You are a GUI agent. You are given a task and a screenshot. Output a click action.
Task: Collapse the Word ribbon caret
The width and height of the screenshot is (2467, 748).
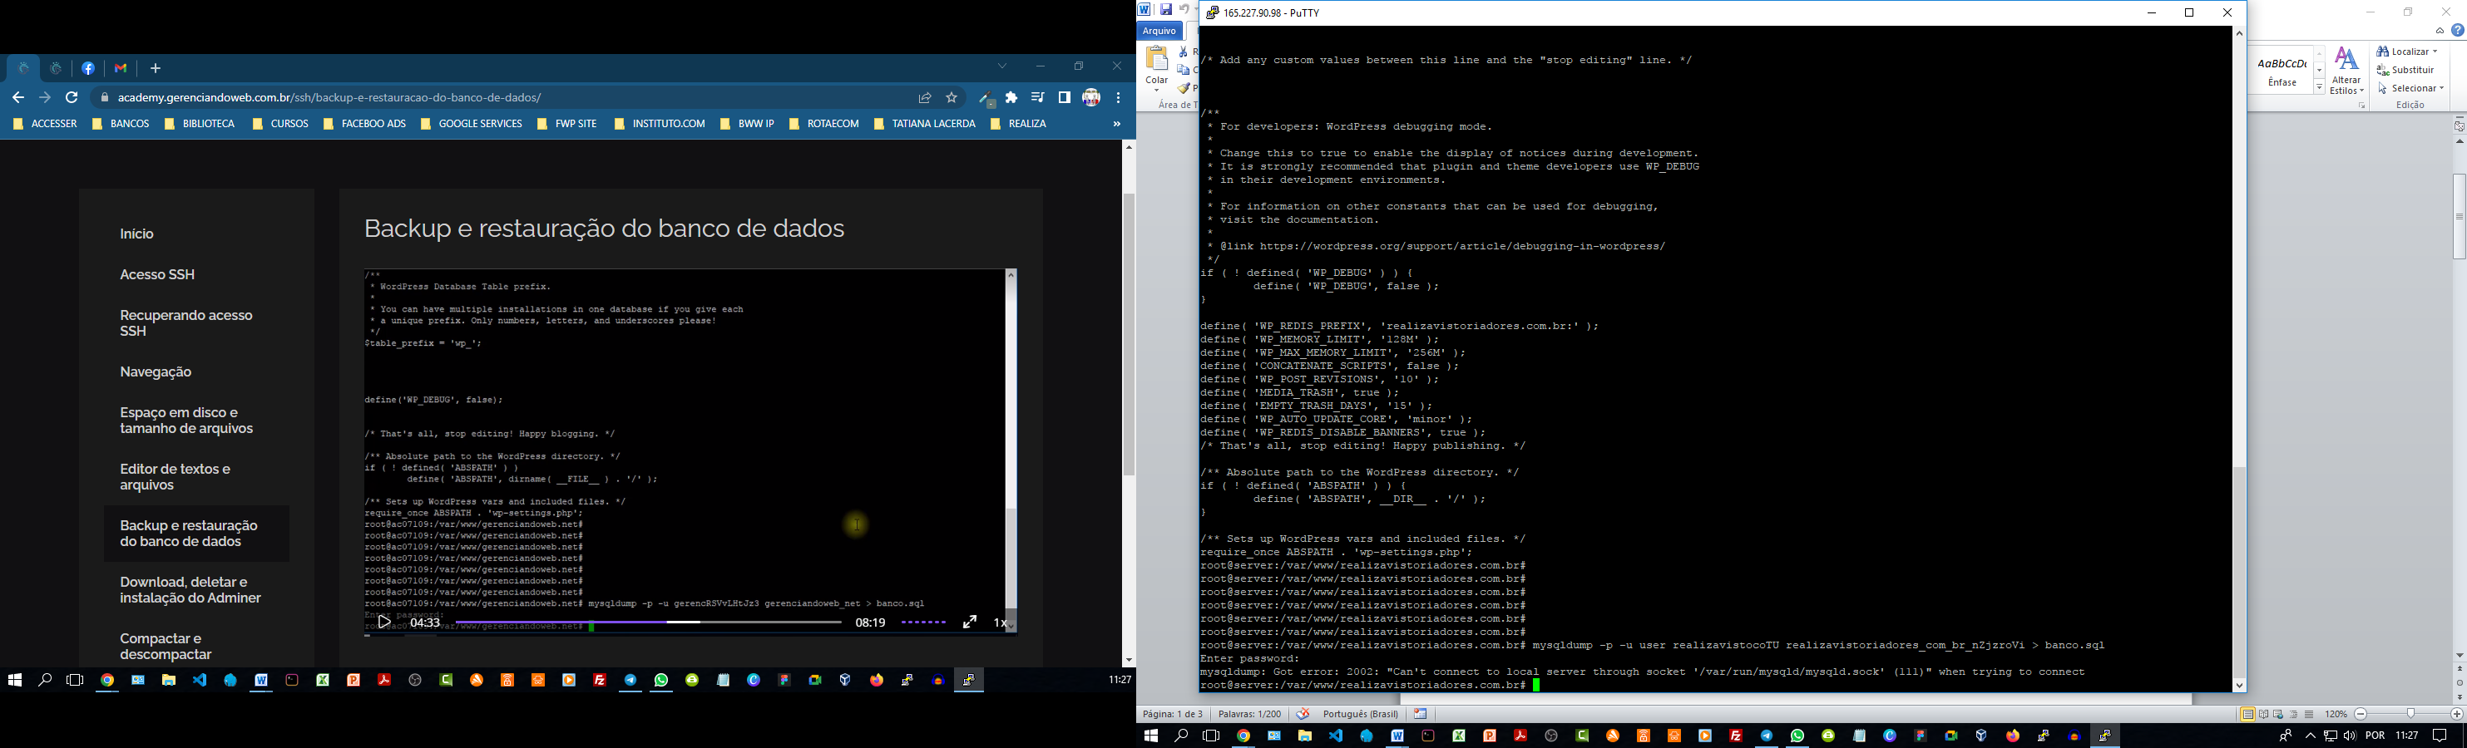tap(2440, 31)
